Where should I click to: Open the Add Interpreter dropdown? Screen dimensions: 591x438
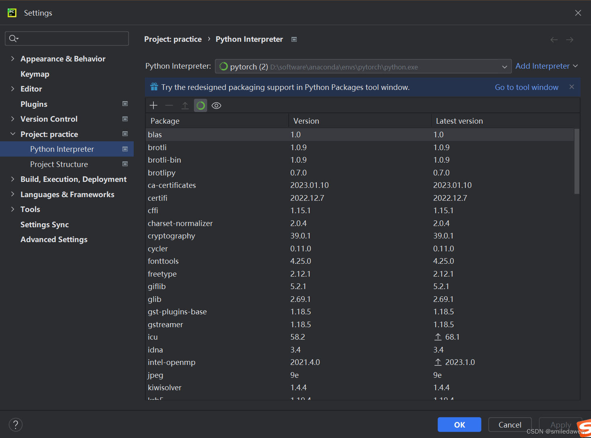pos(546,66)
